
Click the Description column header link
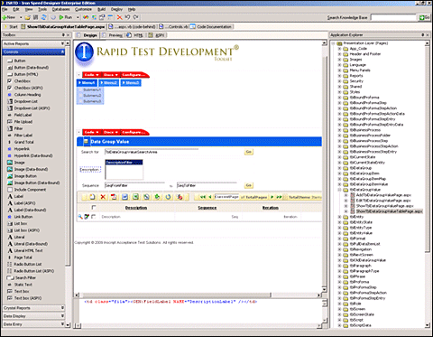pos(136,208)
